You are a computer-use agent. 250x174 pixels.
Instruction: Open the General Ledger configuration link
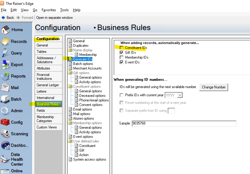point(48,85)
